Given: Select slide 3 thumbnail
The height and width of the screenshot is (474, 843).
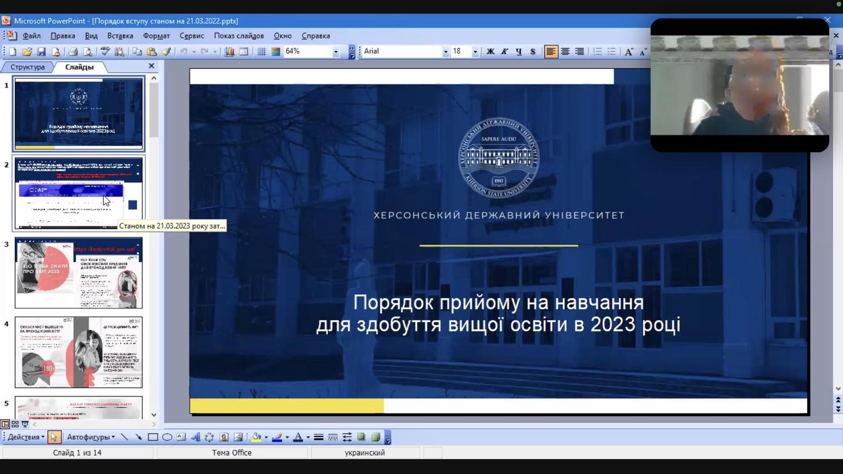Looking at the screenshot, I should 79,273.
